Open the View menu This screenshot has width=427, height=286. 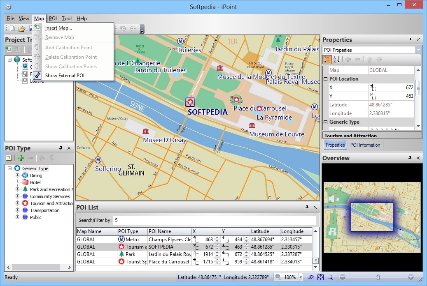click(24, 18)
